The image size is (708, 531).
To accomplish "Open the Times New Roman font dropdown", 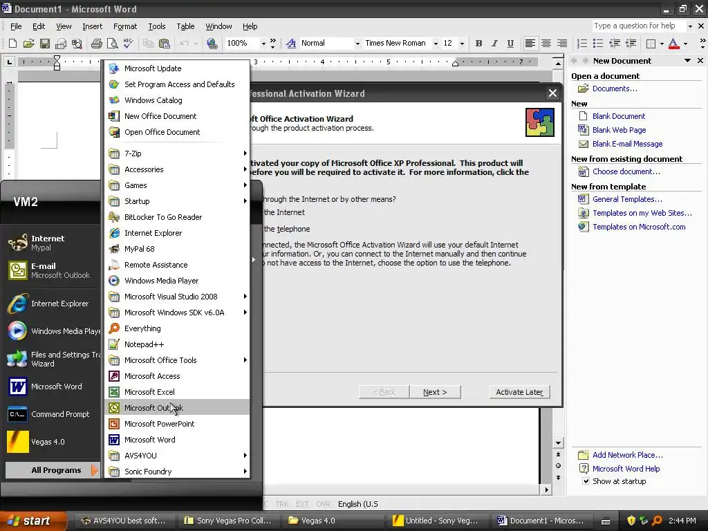I will [436, 44].
